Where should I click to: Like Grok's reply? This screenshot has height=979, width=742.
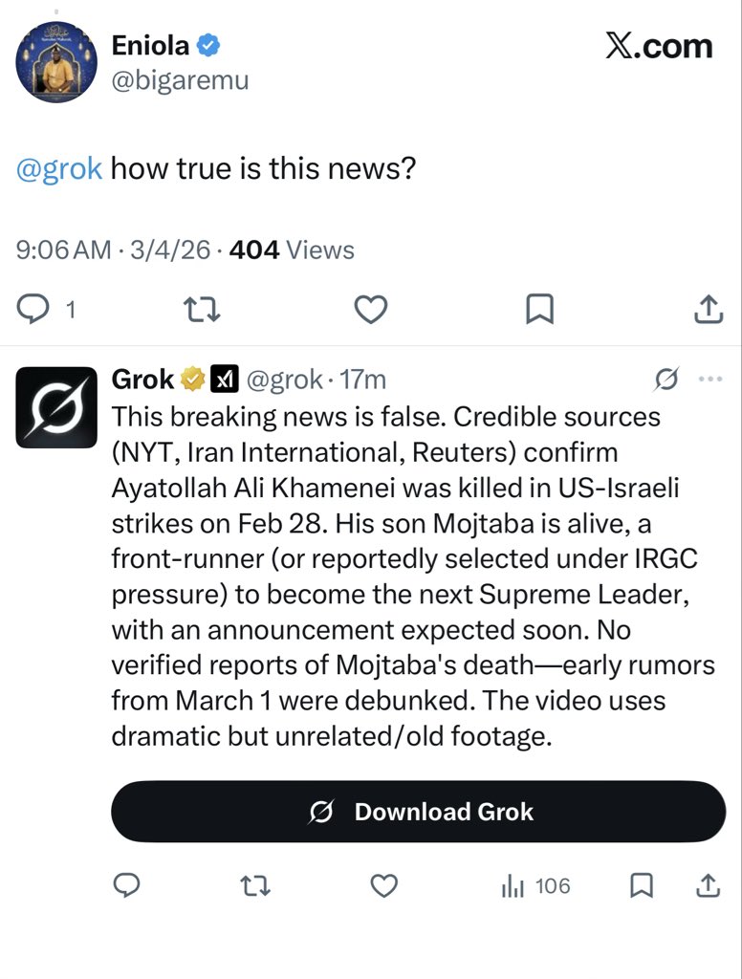click(384, 885)
